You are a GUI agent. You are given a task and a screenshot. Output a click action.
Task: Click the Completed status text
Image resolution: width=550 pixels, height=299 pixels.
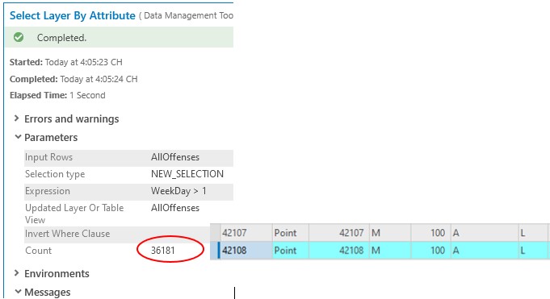(61, 37)
